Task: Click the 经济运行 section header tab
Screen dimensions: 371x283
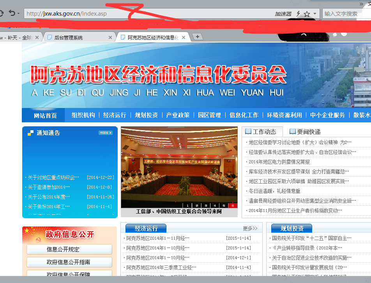Action: tap(146, 228)
